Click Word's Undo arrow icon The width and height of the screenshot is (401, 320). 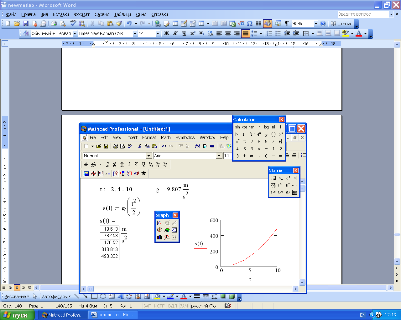pos(129,23)
